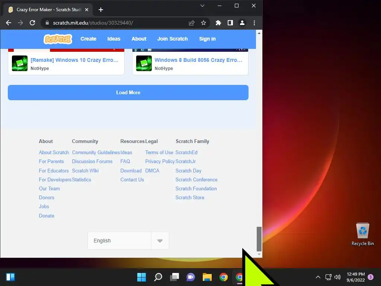Go back using the browser back arrow

[x=9, y=23]
